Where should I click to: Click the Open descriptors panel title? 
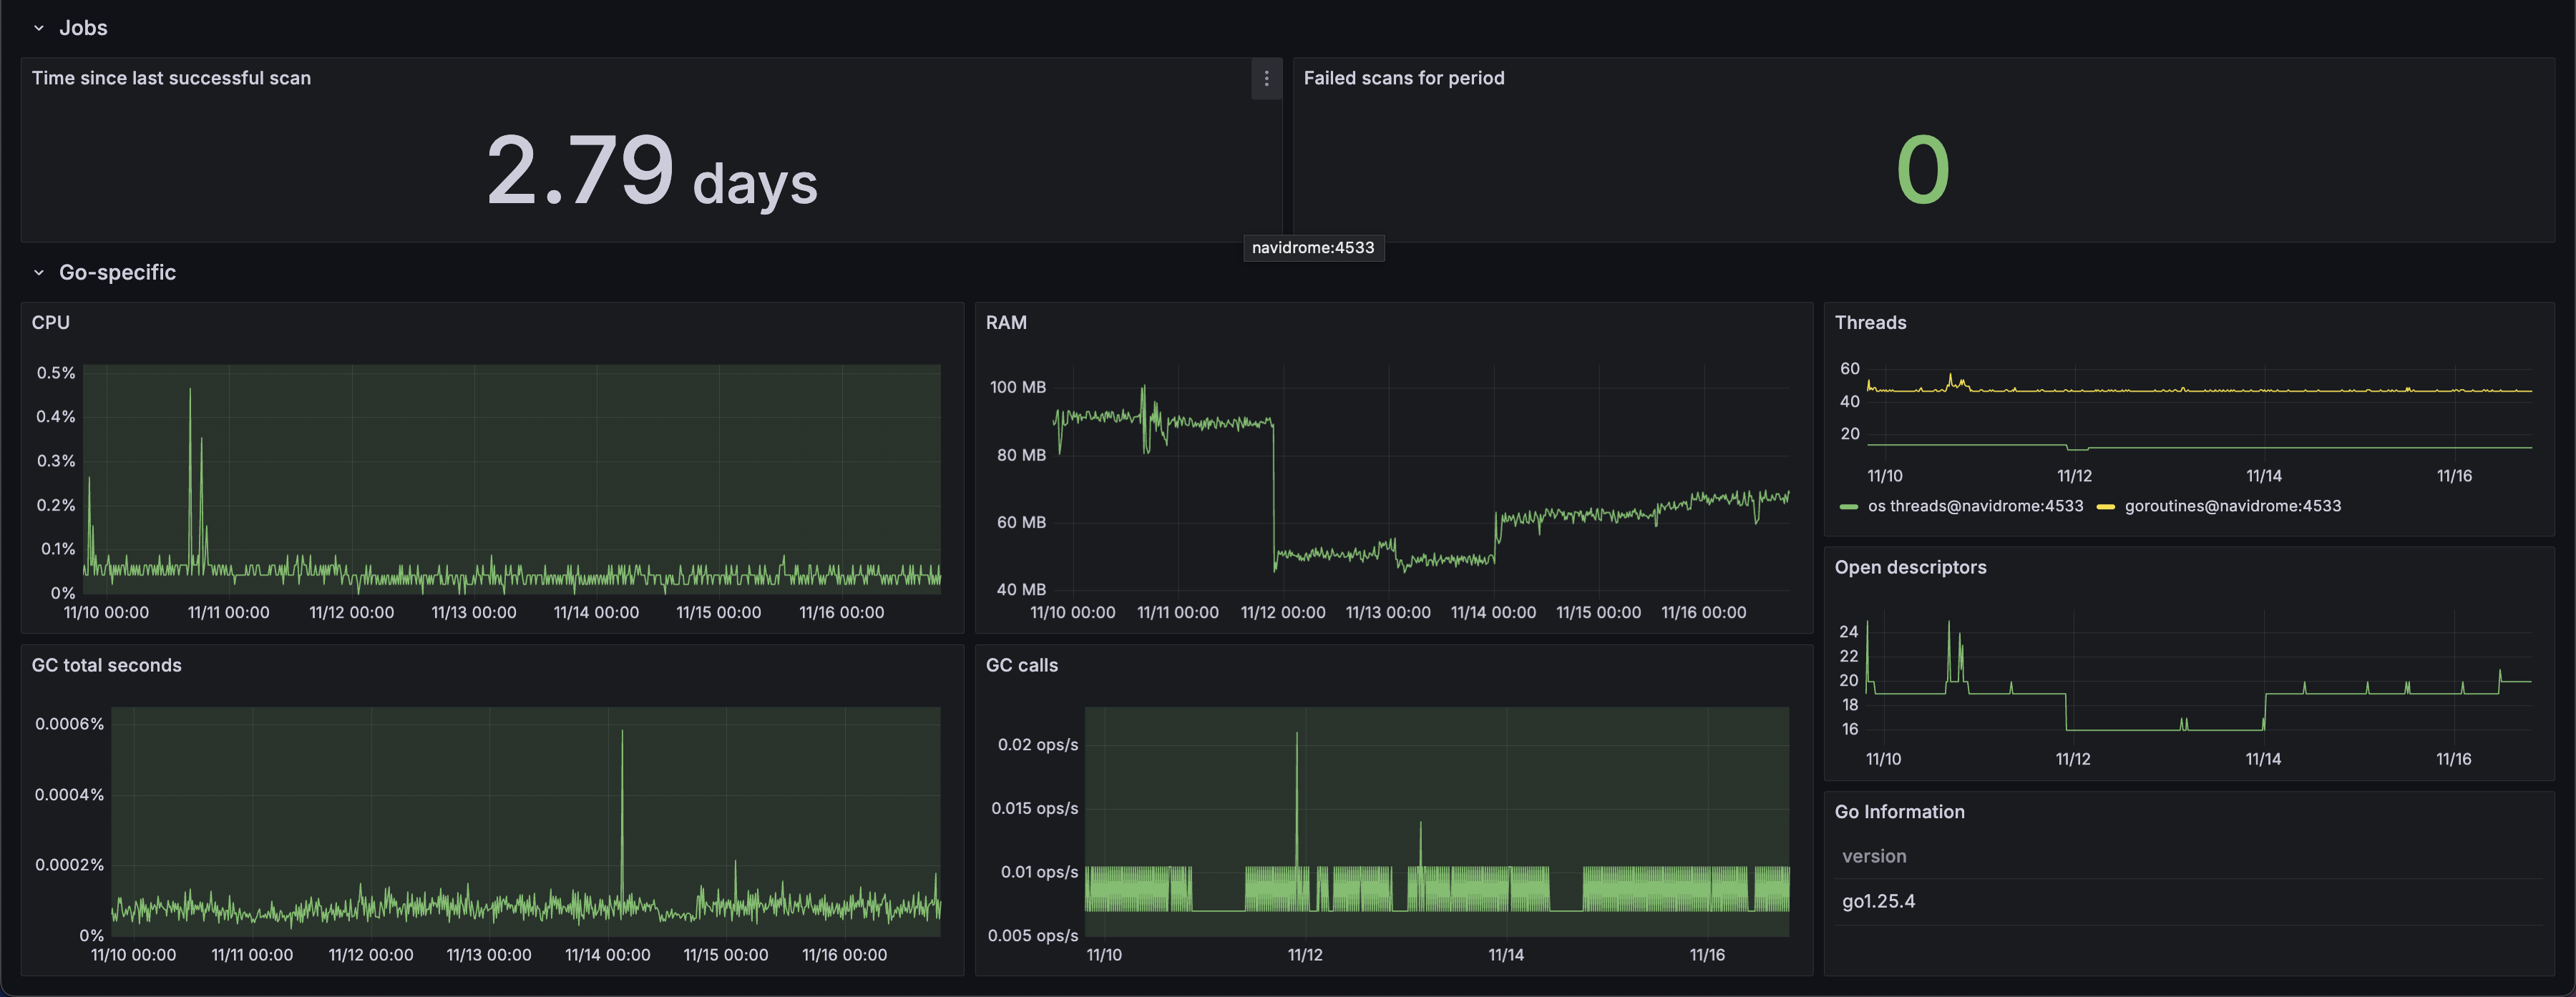(1910, 567)
